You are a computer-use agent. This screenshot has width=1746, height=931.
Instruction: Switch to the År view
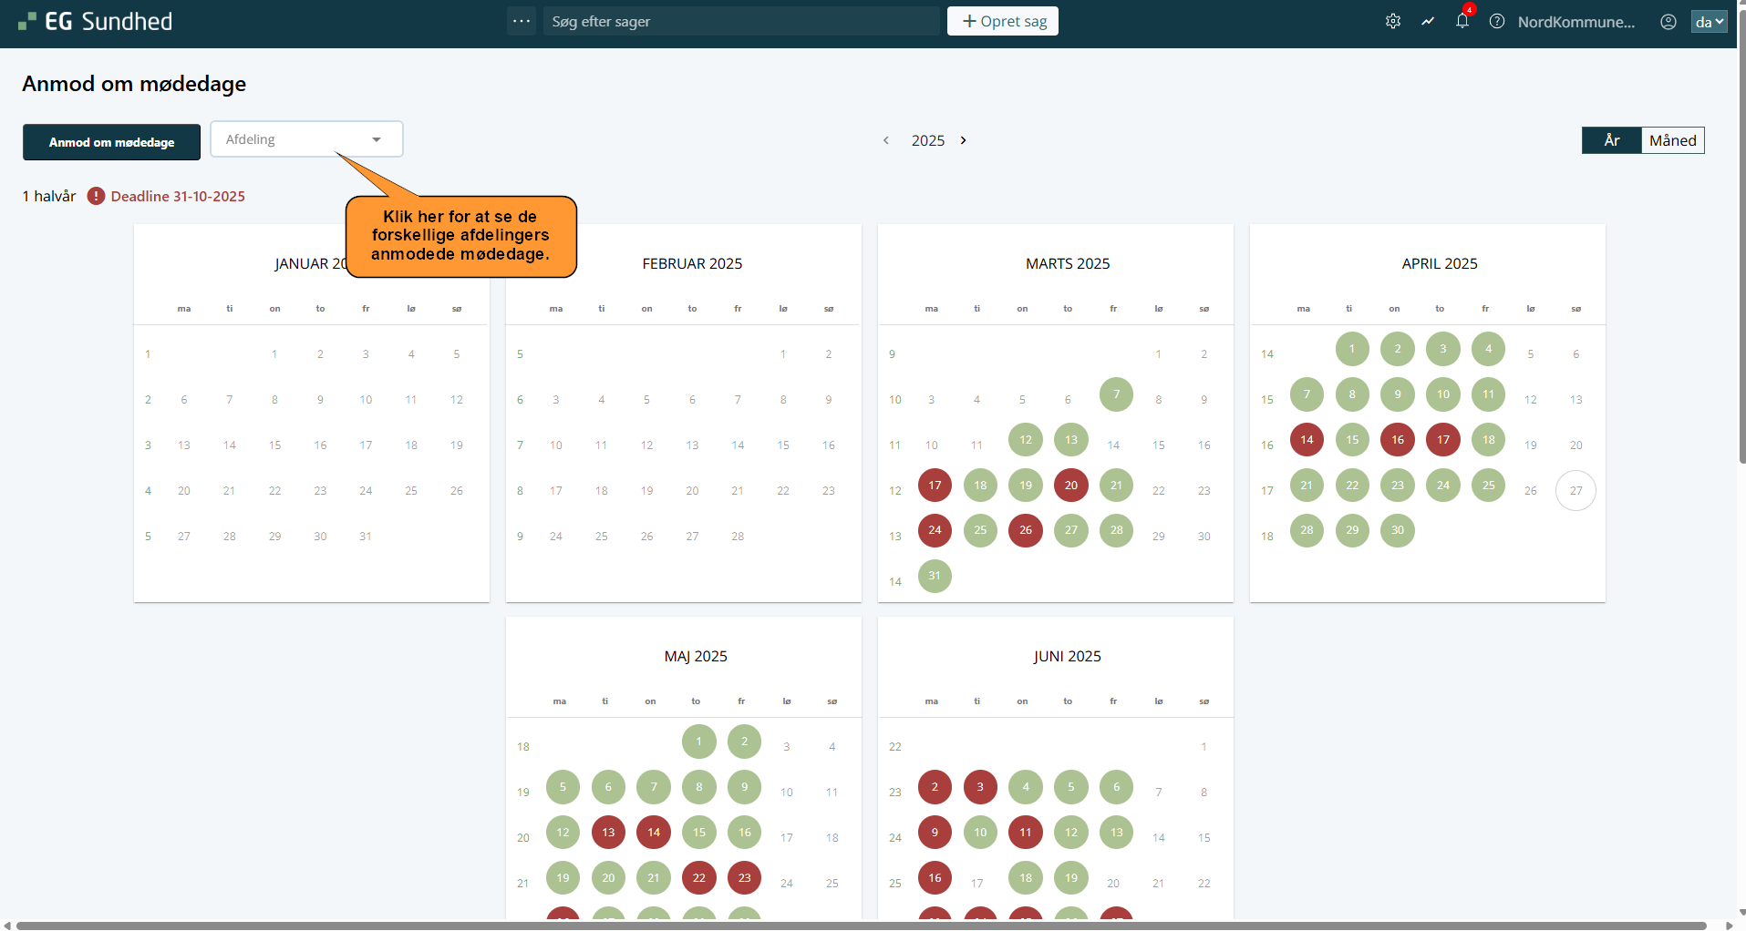[x=1611, y=140]
